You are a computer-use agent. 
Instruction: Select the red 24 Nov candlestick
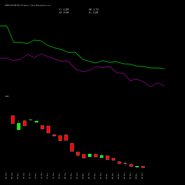tap(78, 154)
